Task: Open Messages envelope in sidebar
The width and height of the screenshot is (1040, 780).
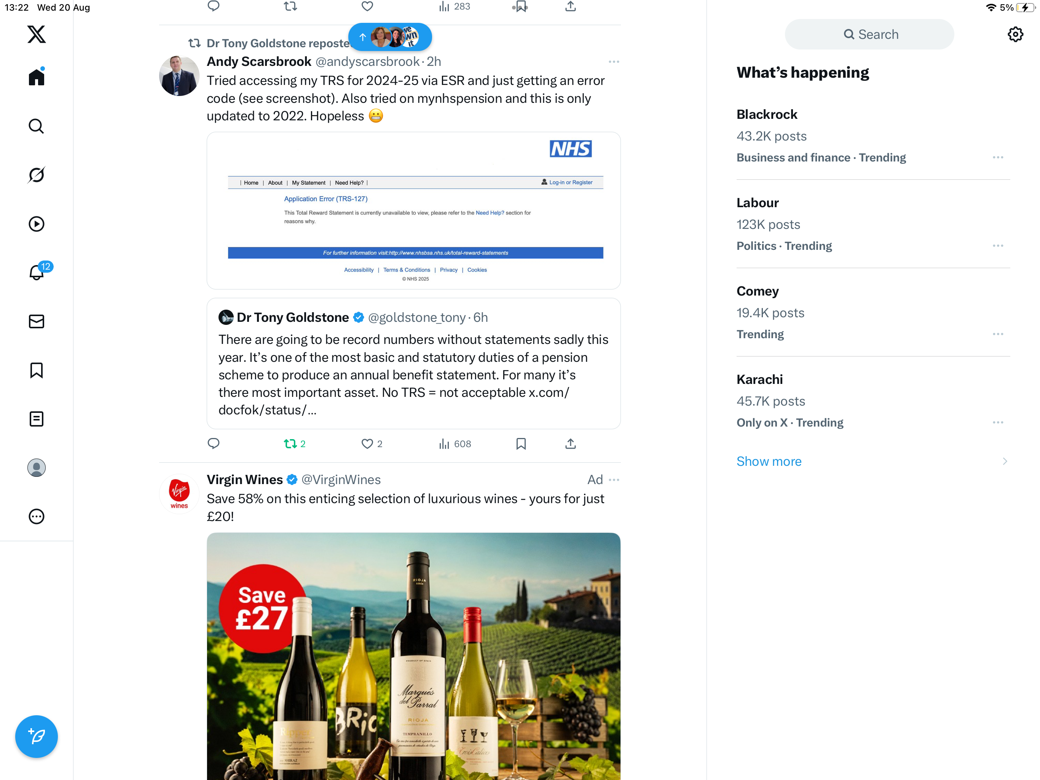Action: pyautogui.click(x=36, y=321)
